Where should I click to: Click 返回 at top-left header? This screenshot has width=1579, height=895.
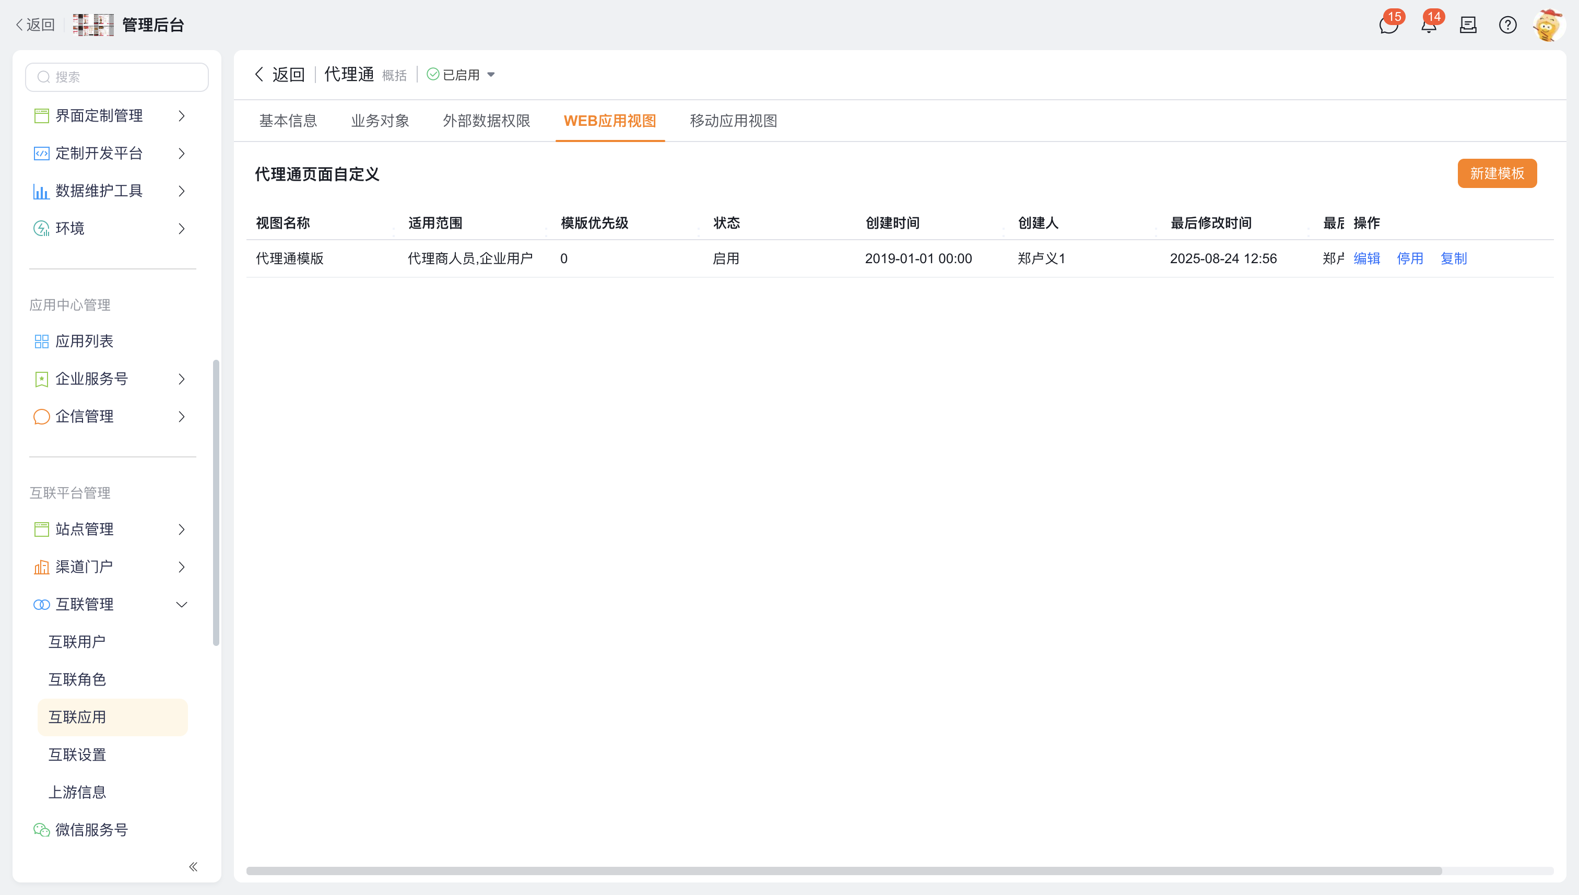[x=35, y=25]
